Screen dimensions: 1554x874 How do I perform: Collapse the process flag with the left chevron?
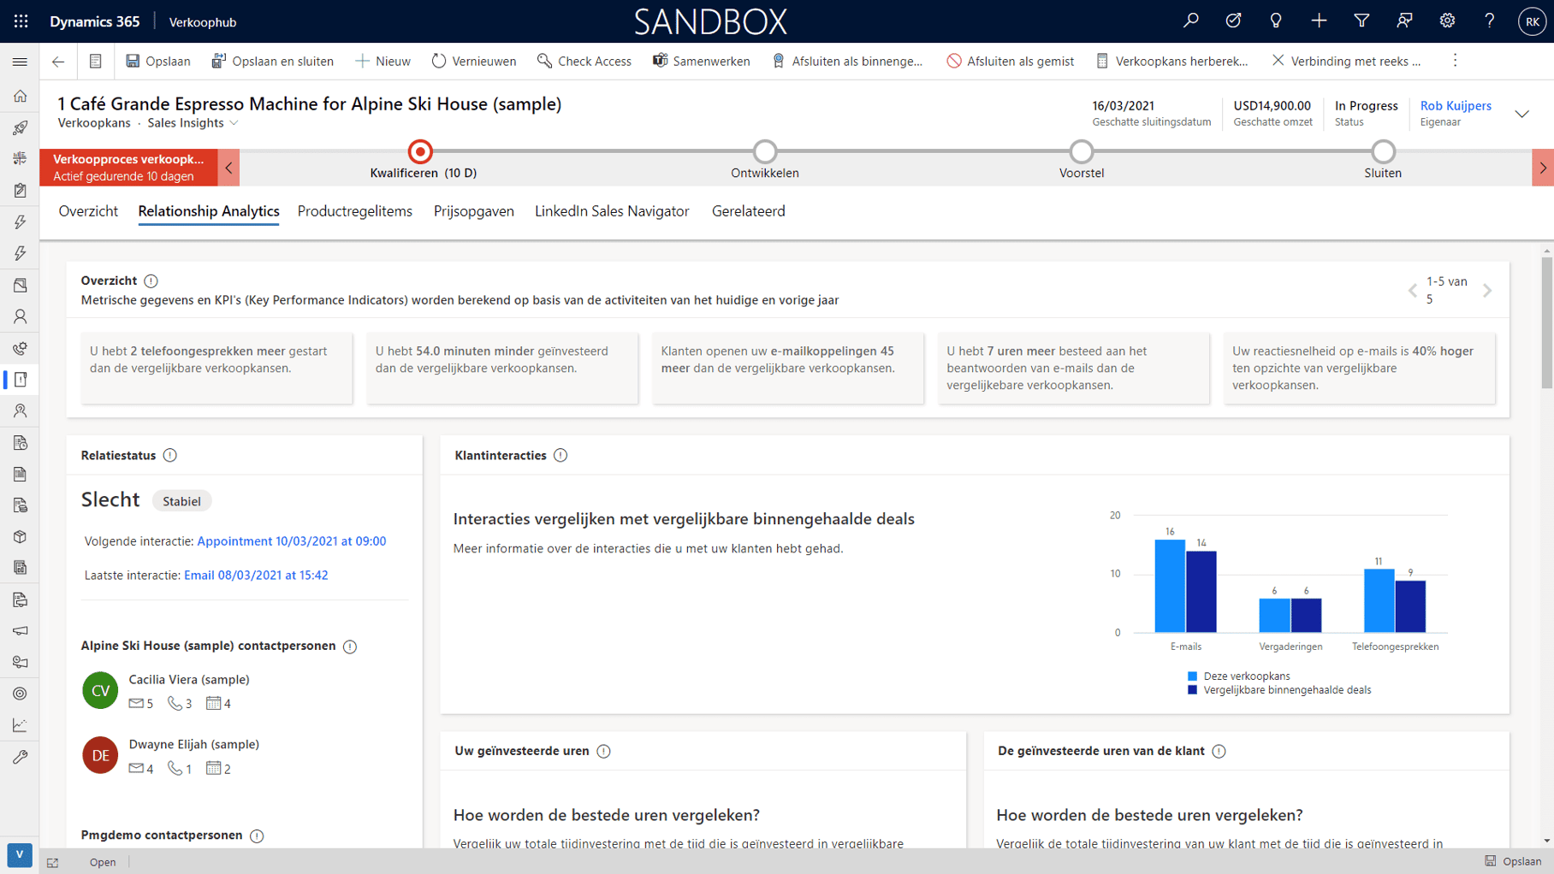pos(228,168)
